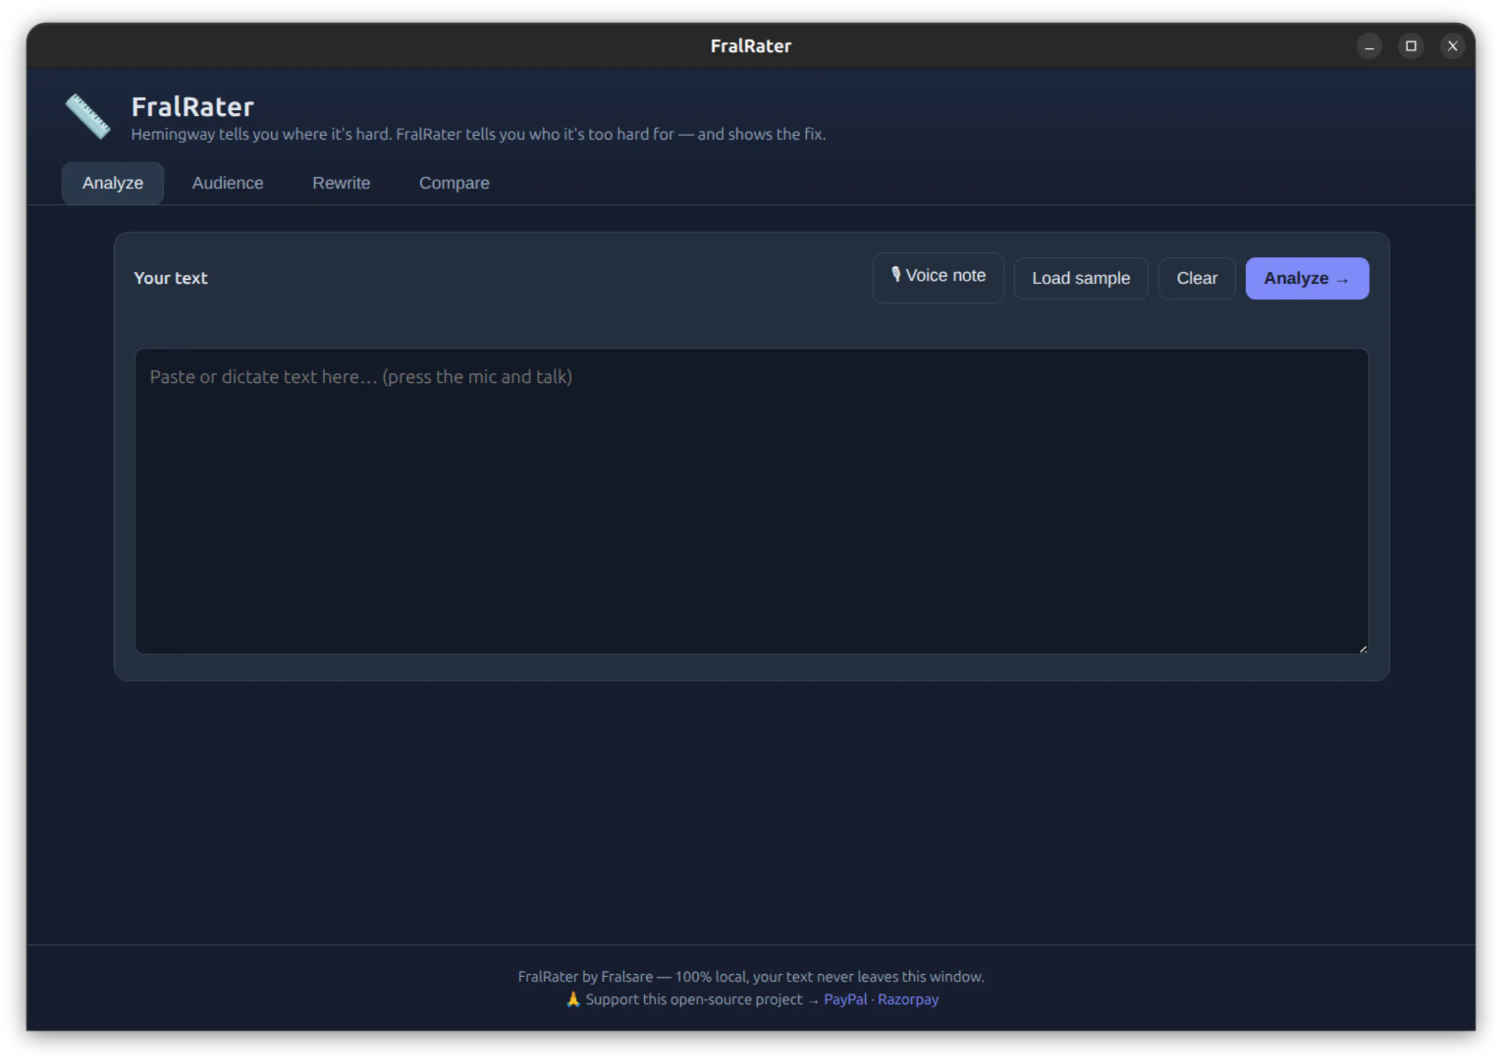
Task: Switch to the Analyze tab
Action: (x=112, y=183)
